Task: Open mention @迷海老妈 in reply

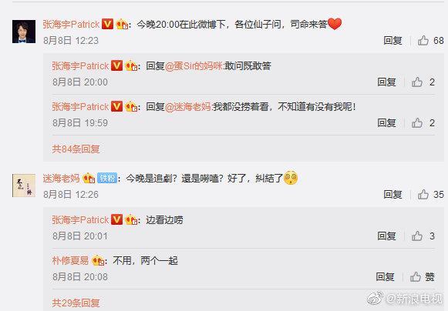Action: [188, 107]
